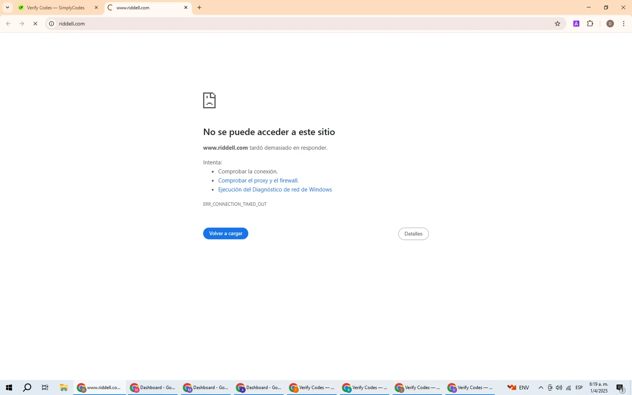The height and width of the screenshot is (395, 632).
Task: Show error details with Detalles
Action: coord(413,234)
